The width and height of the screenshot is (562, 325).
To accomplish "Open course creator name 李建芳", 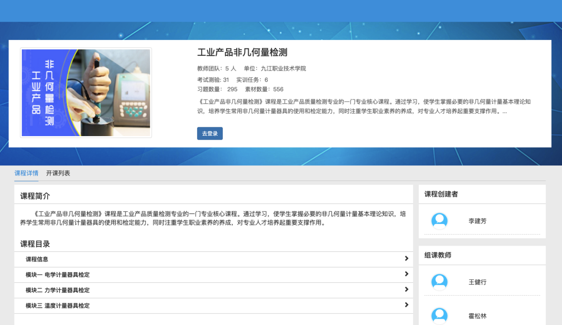I will tap(477, 221).
